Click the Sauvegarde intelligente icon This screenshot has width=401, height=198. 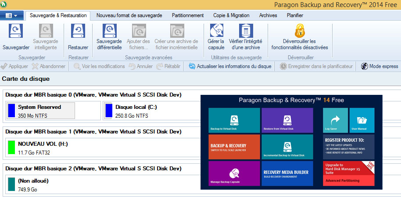coord(46,31)
